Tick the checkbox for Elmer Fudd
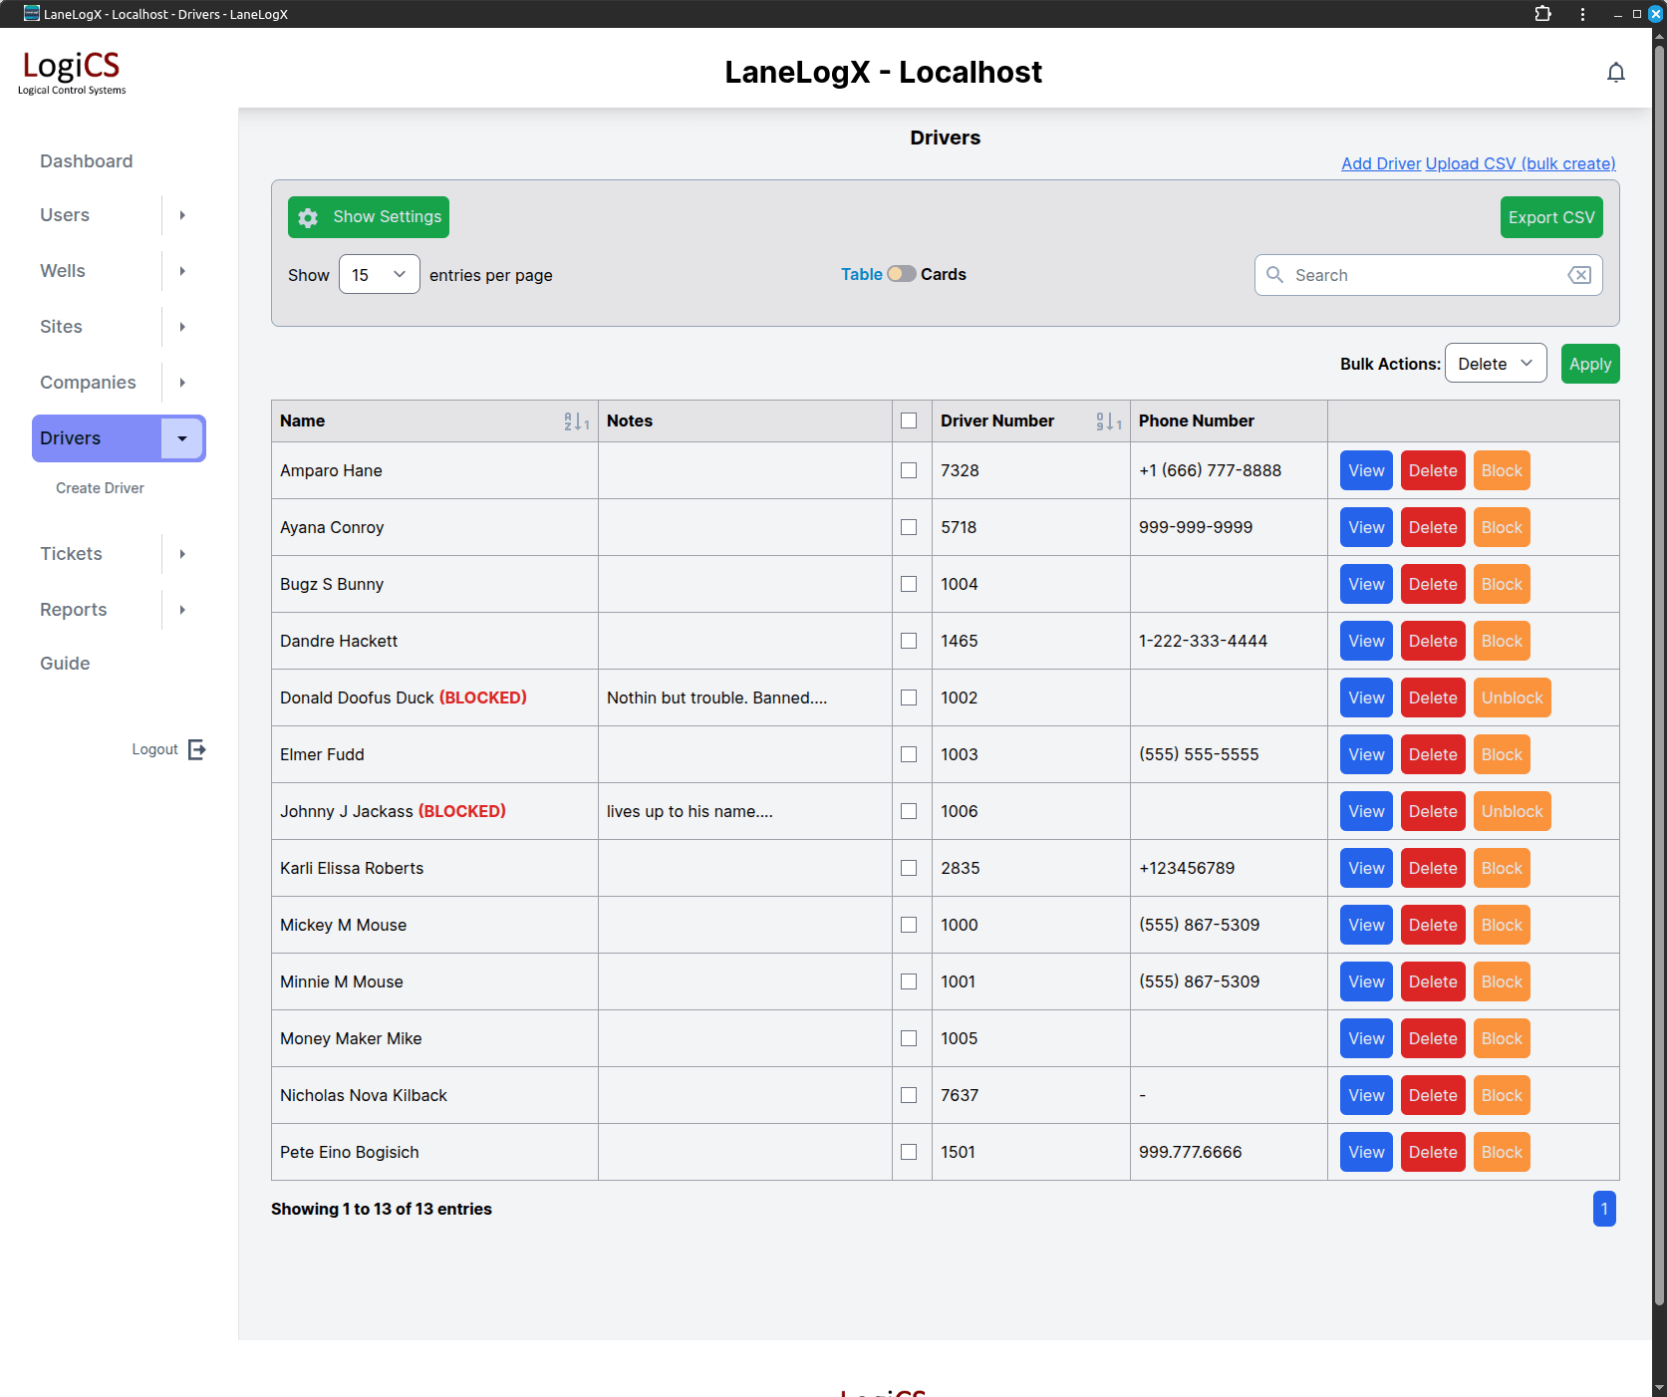This screenshot has width=1667, height=1397. tap(909, 754)
